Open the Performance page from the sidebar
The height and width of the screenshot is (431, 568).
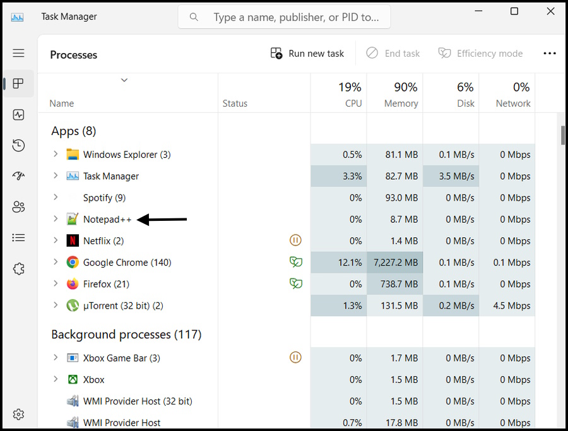(x=18, y=114)
